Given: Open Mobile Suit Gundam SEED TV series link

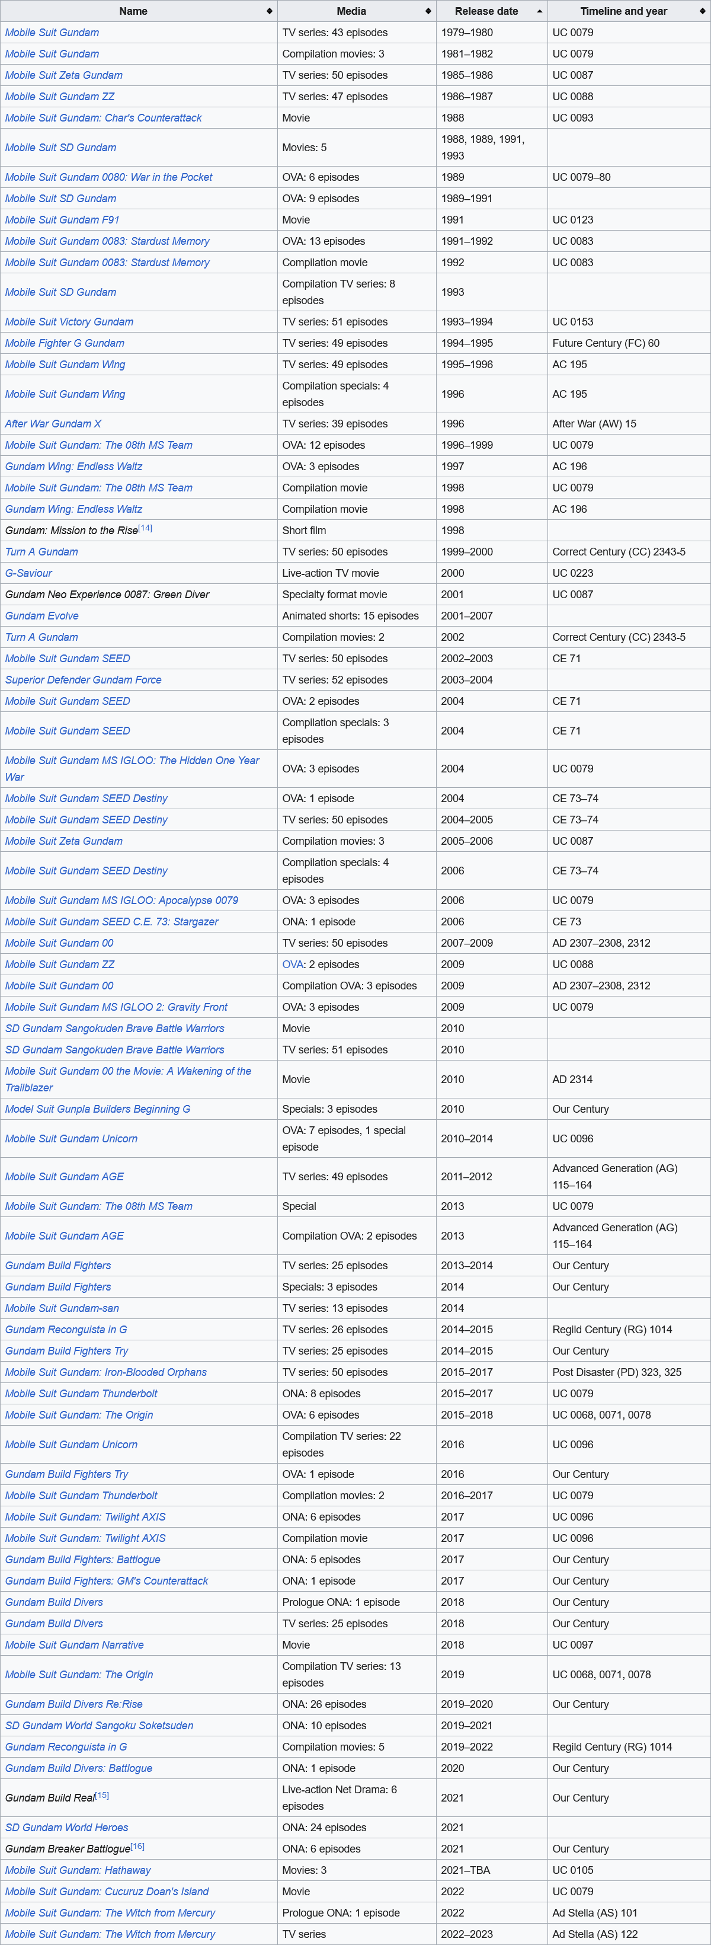Looking at the screenshot, I should (67, 659).
